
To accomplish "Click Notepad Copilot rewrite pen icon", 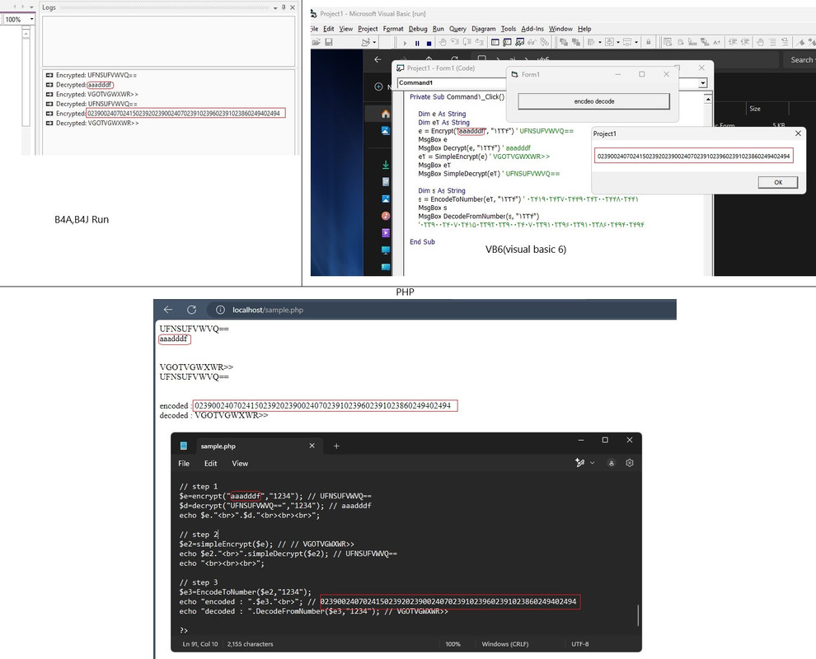I will click(579, 462).
